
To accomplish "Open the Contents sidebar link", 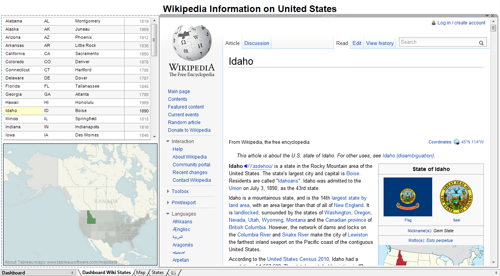I will (x=178, y=99).
